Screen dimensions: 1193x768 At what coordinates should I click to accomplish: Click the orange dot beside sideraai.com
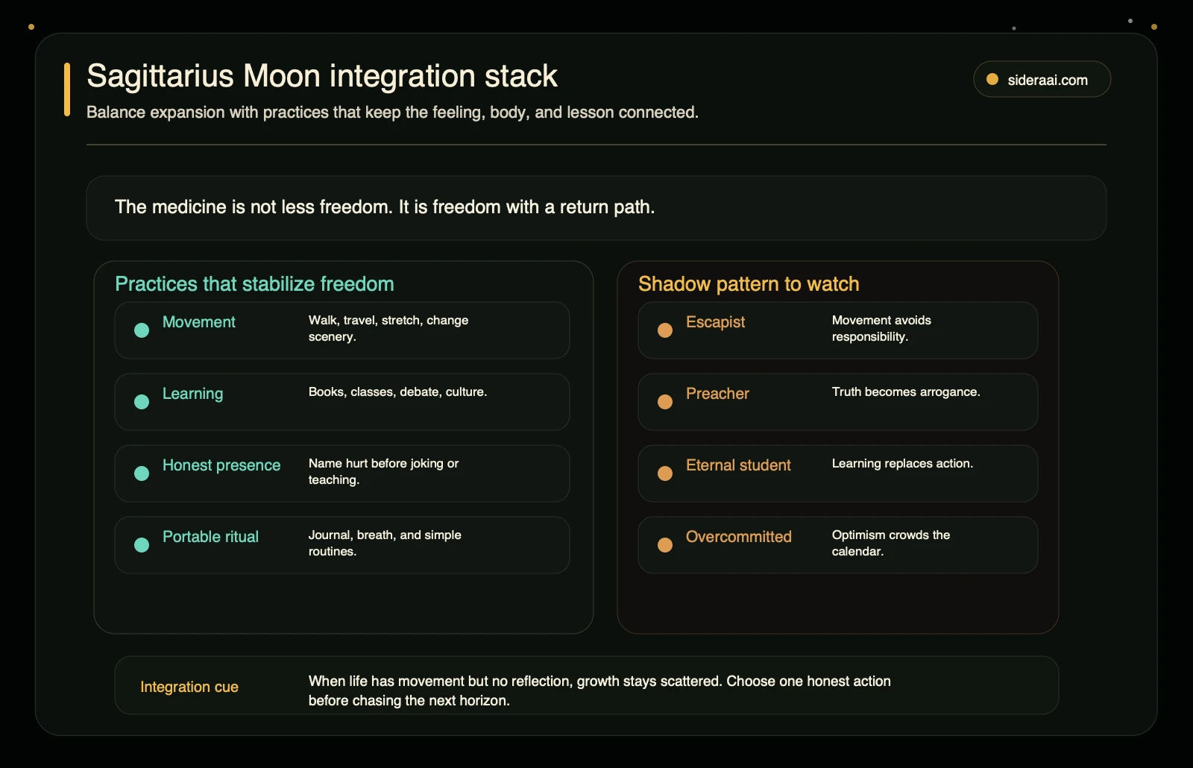992,79
